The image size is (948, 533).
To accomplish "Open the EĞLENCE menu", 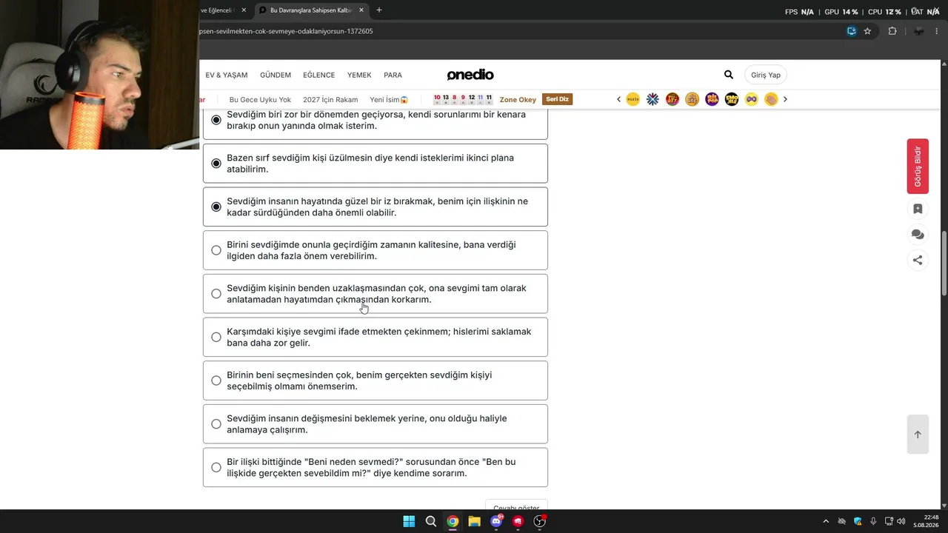I will tap(319, 75).
